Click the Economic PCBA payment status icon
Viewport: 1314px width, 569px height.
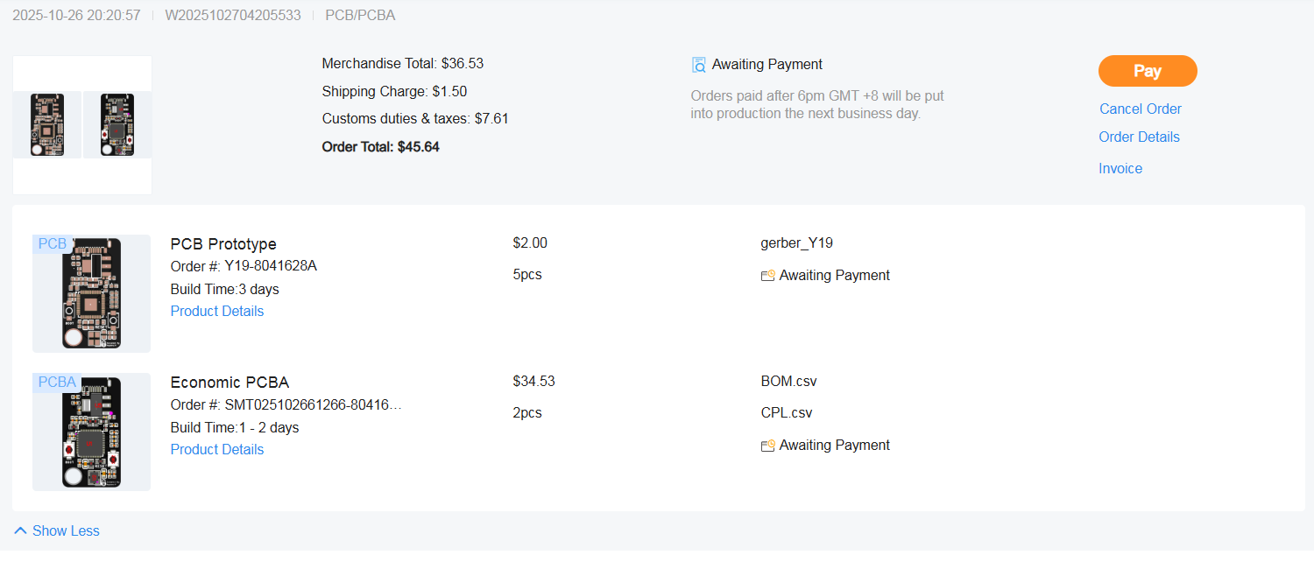[x=768, y=446]
